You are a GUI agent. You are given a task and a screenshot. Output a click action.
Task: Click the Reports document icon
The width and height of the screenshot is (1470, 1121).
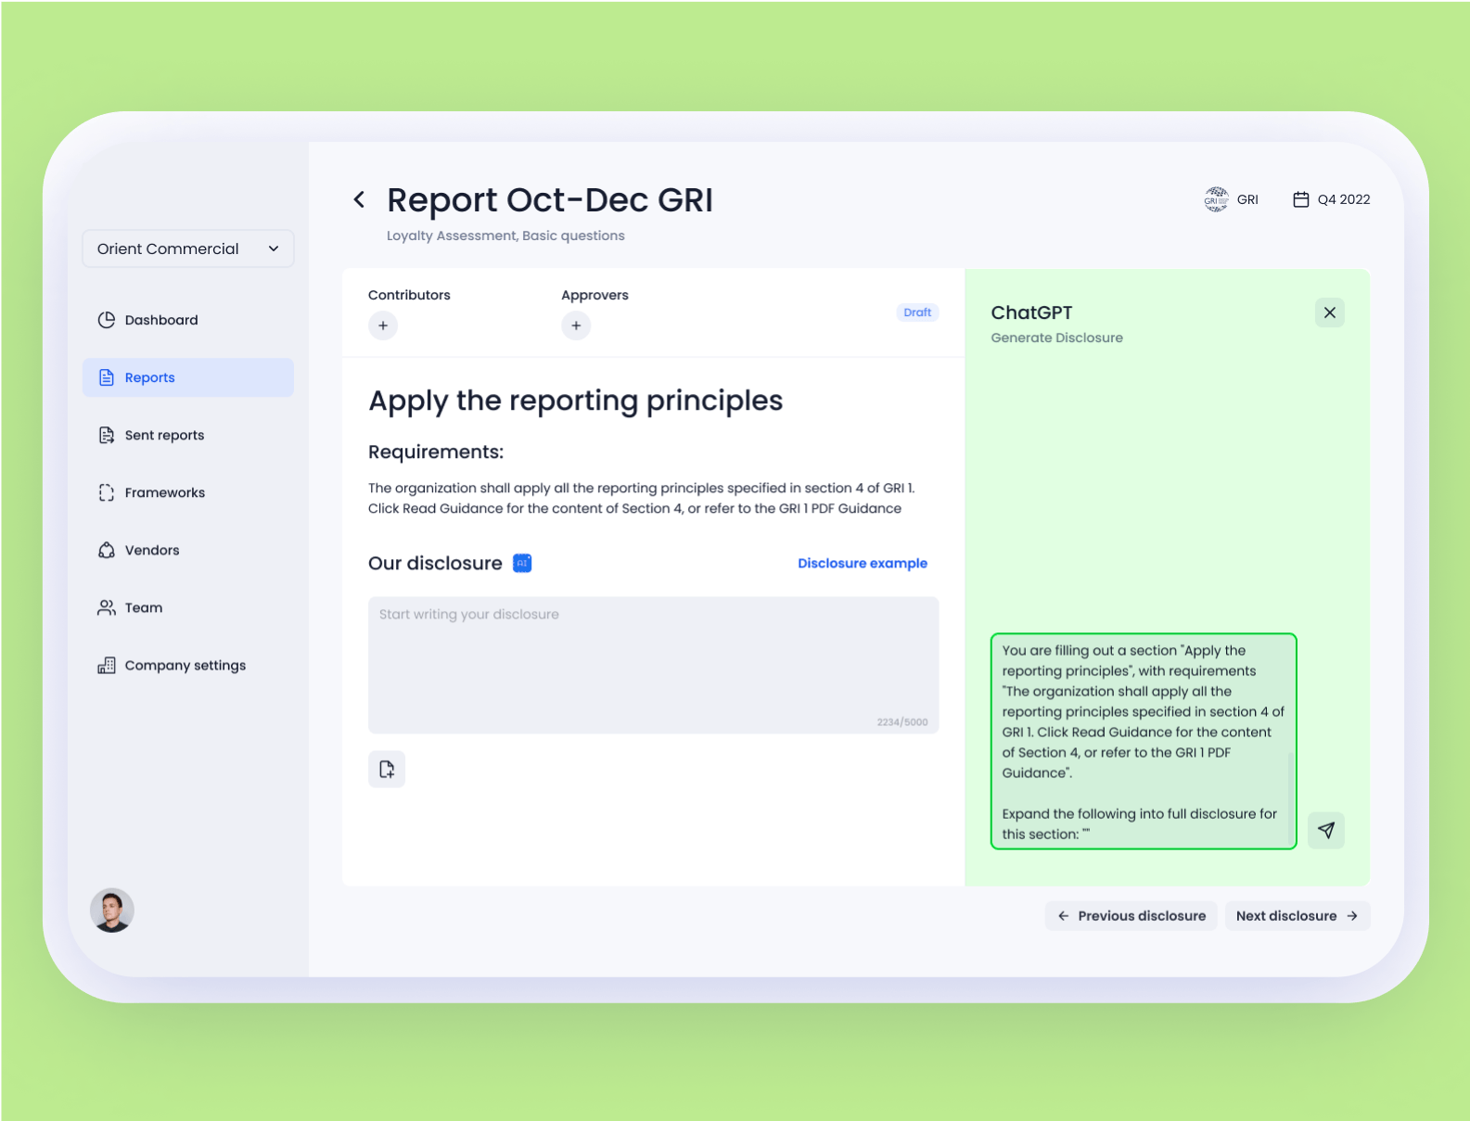107,377
